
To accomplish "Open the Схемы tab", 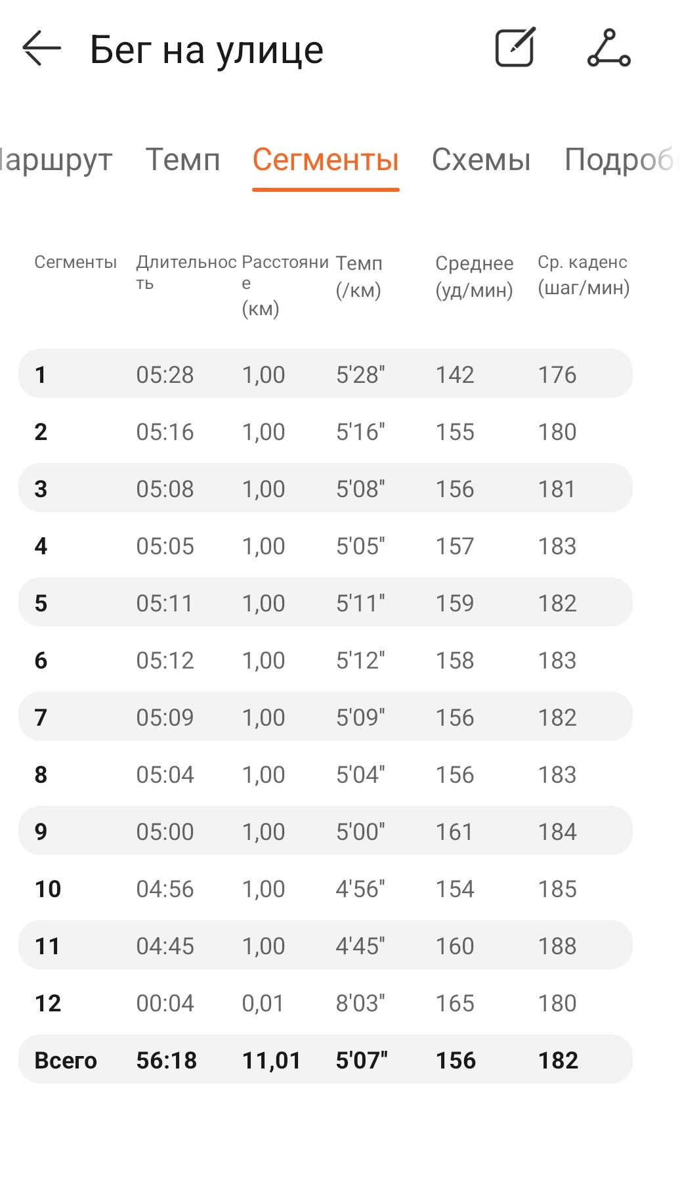I will [481, 160].
